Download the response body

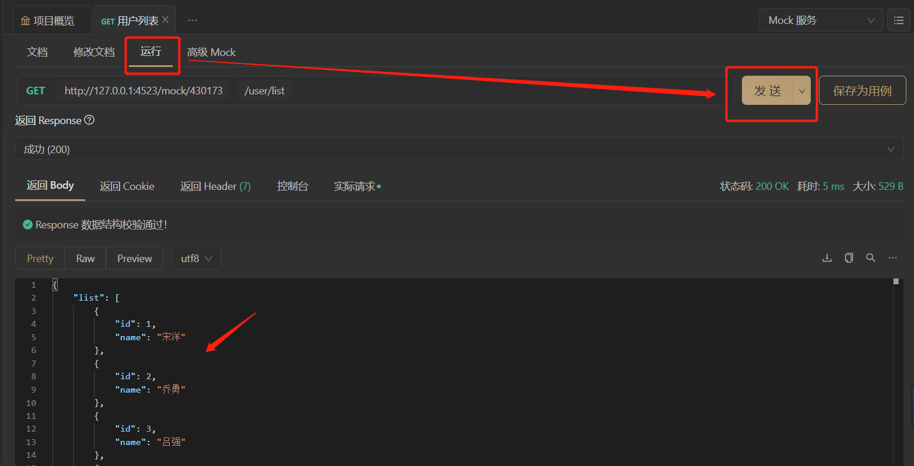pyautogui.click(x=827, y=257)
